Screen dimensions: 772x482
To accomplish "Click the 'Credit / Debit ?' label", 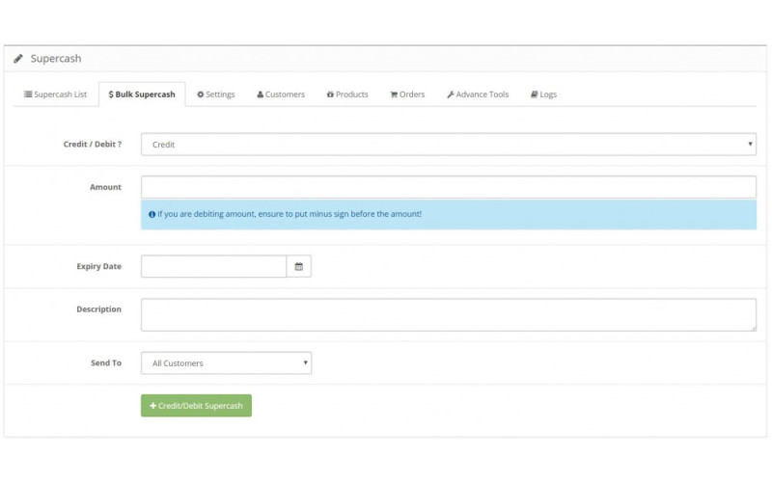I will click(x=93, y=144).
